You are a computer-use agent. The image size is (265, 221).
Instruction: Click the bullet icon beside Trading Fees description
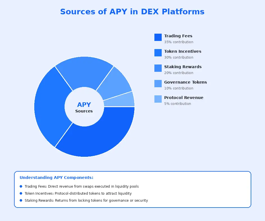pyautogui.click(x=20, y=186)
